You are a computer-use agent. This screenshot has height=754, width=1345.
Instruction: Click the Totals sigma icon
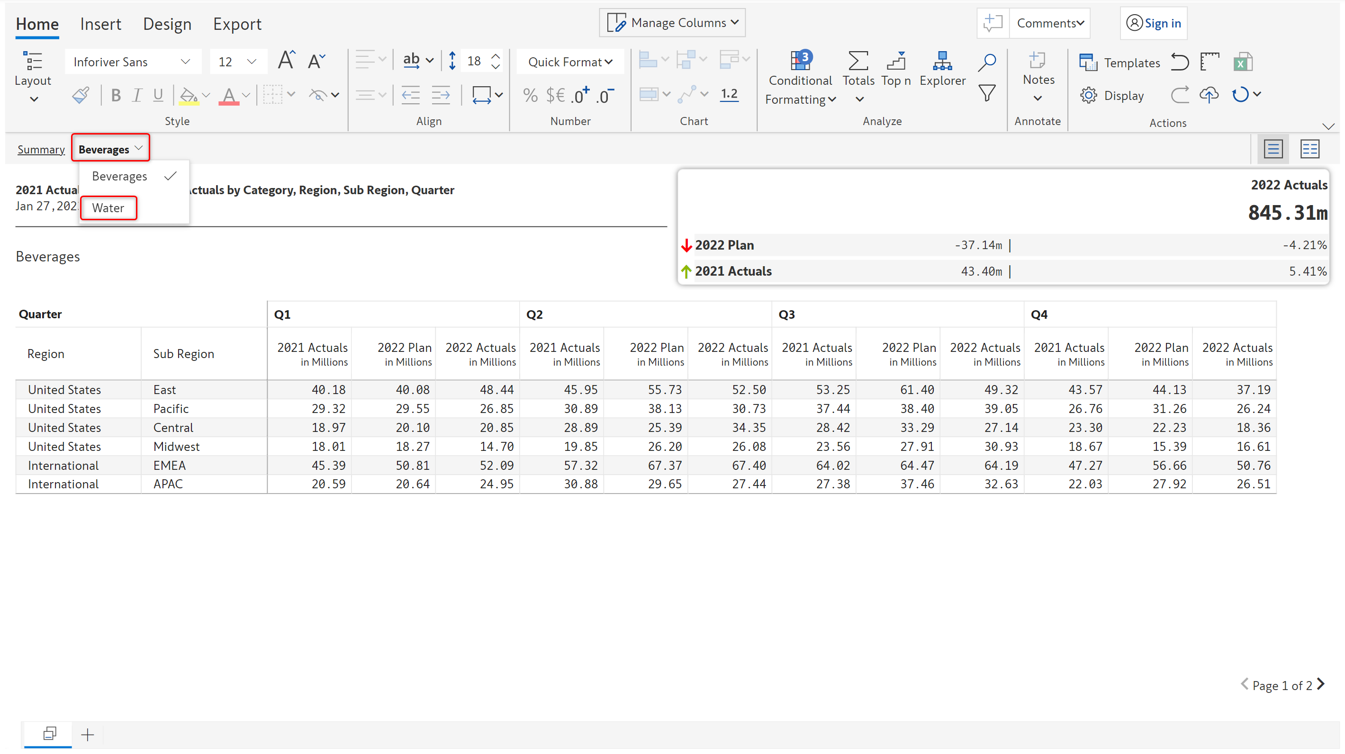pos(858,62)
